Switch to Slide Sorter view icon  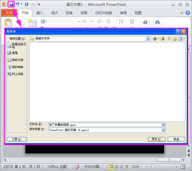116,167
